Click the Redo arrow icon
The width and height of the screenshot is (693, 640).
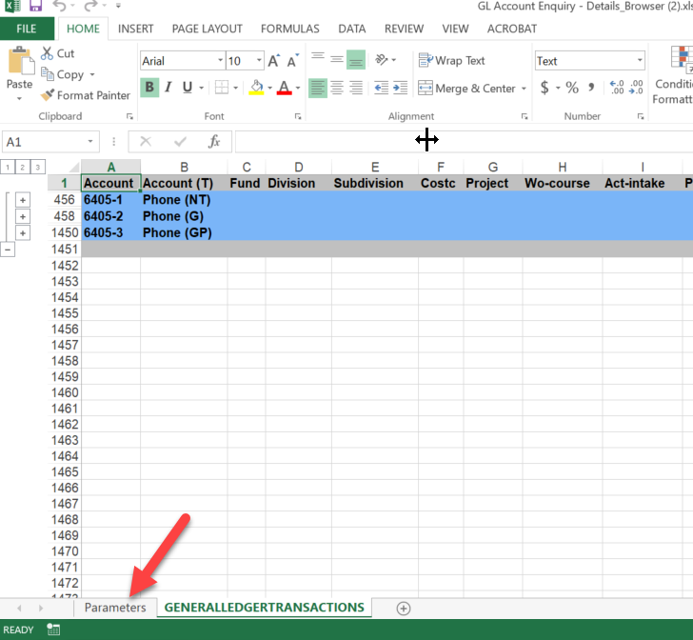coord(91,6)
